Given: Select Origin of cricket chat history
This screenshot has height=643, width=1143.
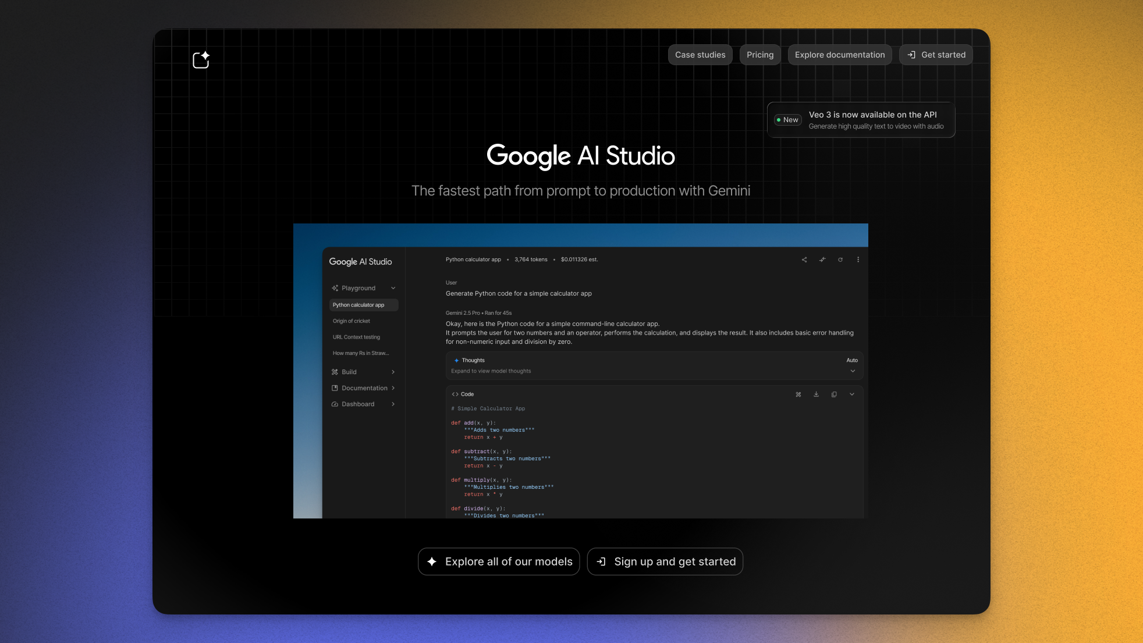Looking at the screenshot, I should click(x=352, y=321).
